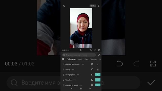162x91 pixels.
Task: Expand preview to fullscreen
Action: (x=99, y=50)
